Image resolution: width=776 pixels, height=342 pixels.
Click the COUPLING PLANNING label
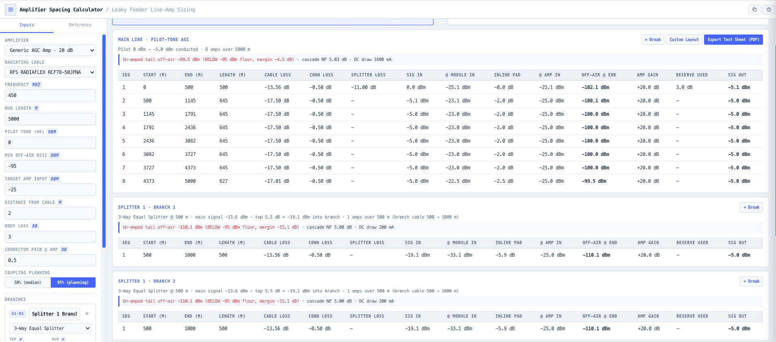[27, 273]
